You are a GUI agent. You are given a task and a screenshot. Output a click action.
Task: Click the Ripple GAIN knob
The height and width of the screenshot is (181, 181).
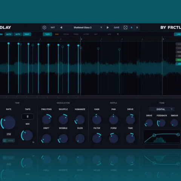97,120
